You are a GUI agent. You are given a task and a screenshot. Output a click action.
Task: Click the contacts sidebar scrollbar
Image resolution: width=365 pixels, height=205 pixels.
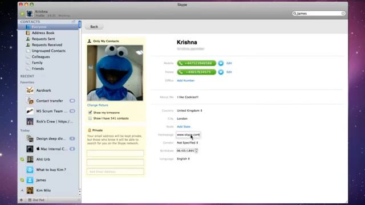click(x=80, y=24)
